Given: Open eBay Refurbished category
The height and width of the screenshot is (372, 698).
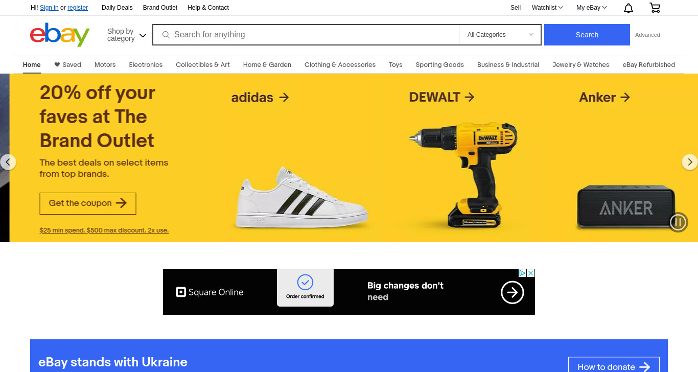Looking at the screenshot, I should coord(649,65).
